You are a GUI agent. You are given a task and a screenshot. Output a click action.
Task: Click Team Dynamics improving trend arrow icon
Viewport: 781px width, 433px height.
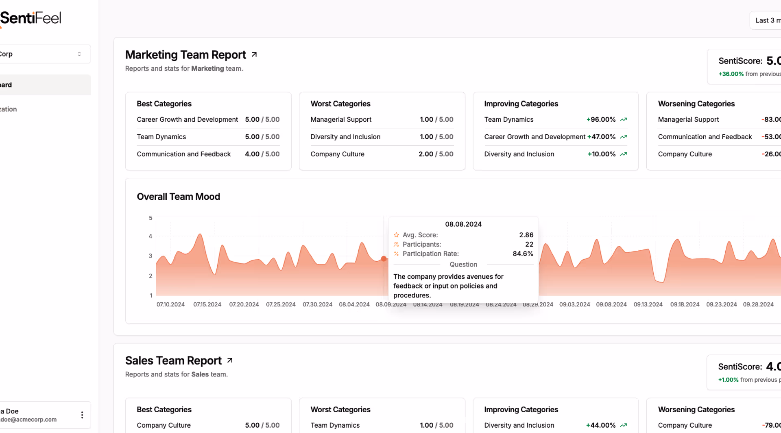tap(623, 120)
